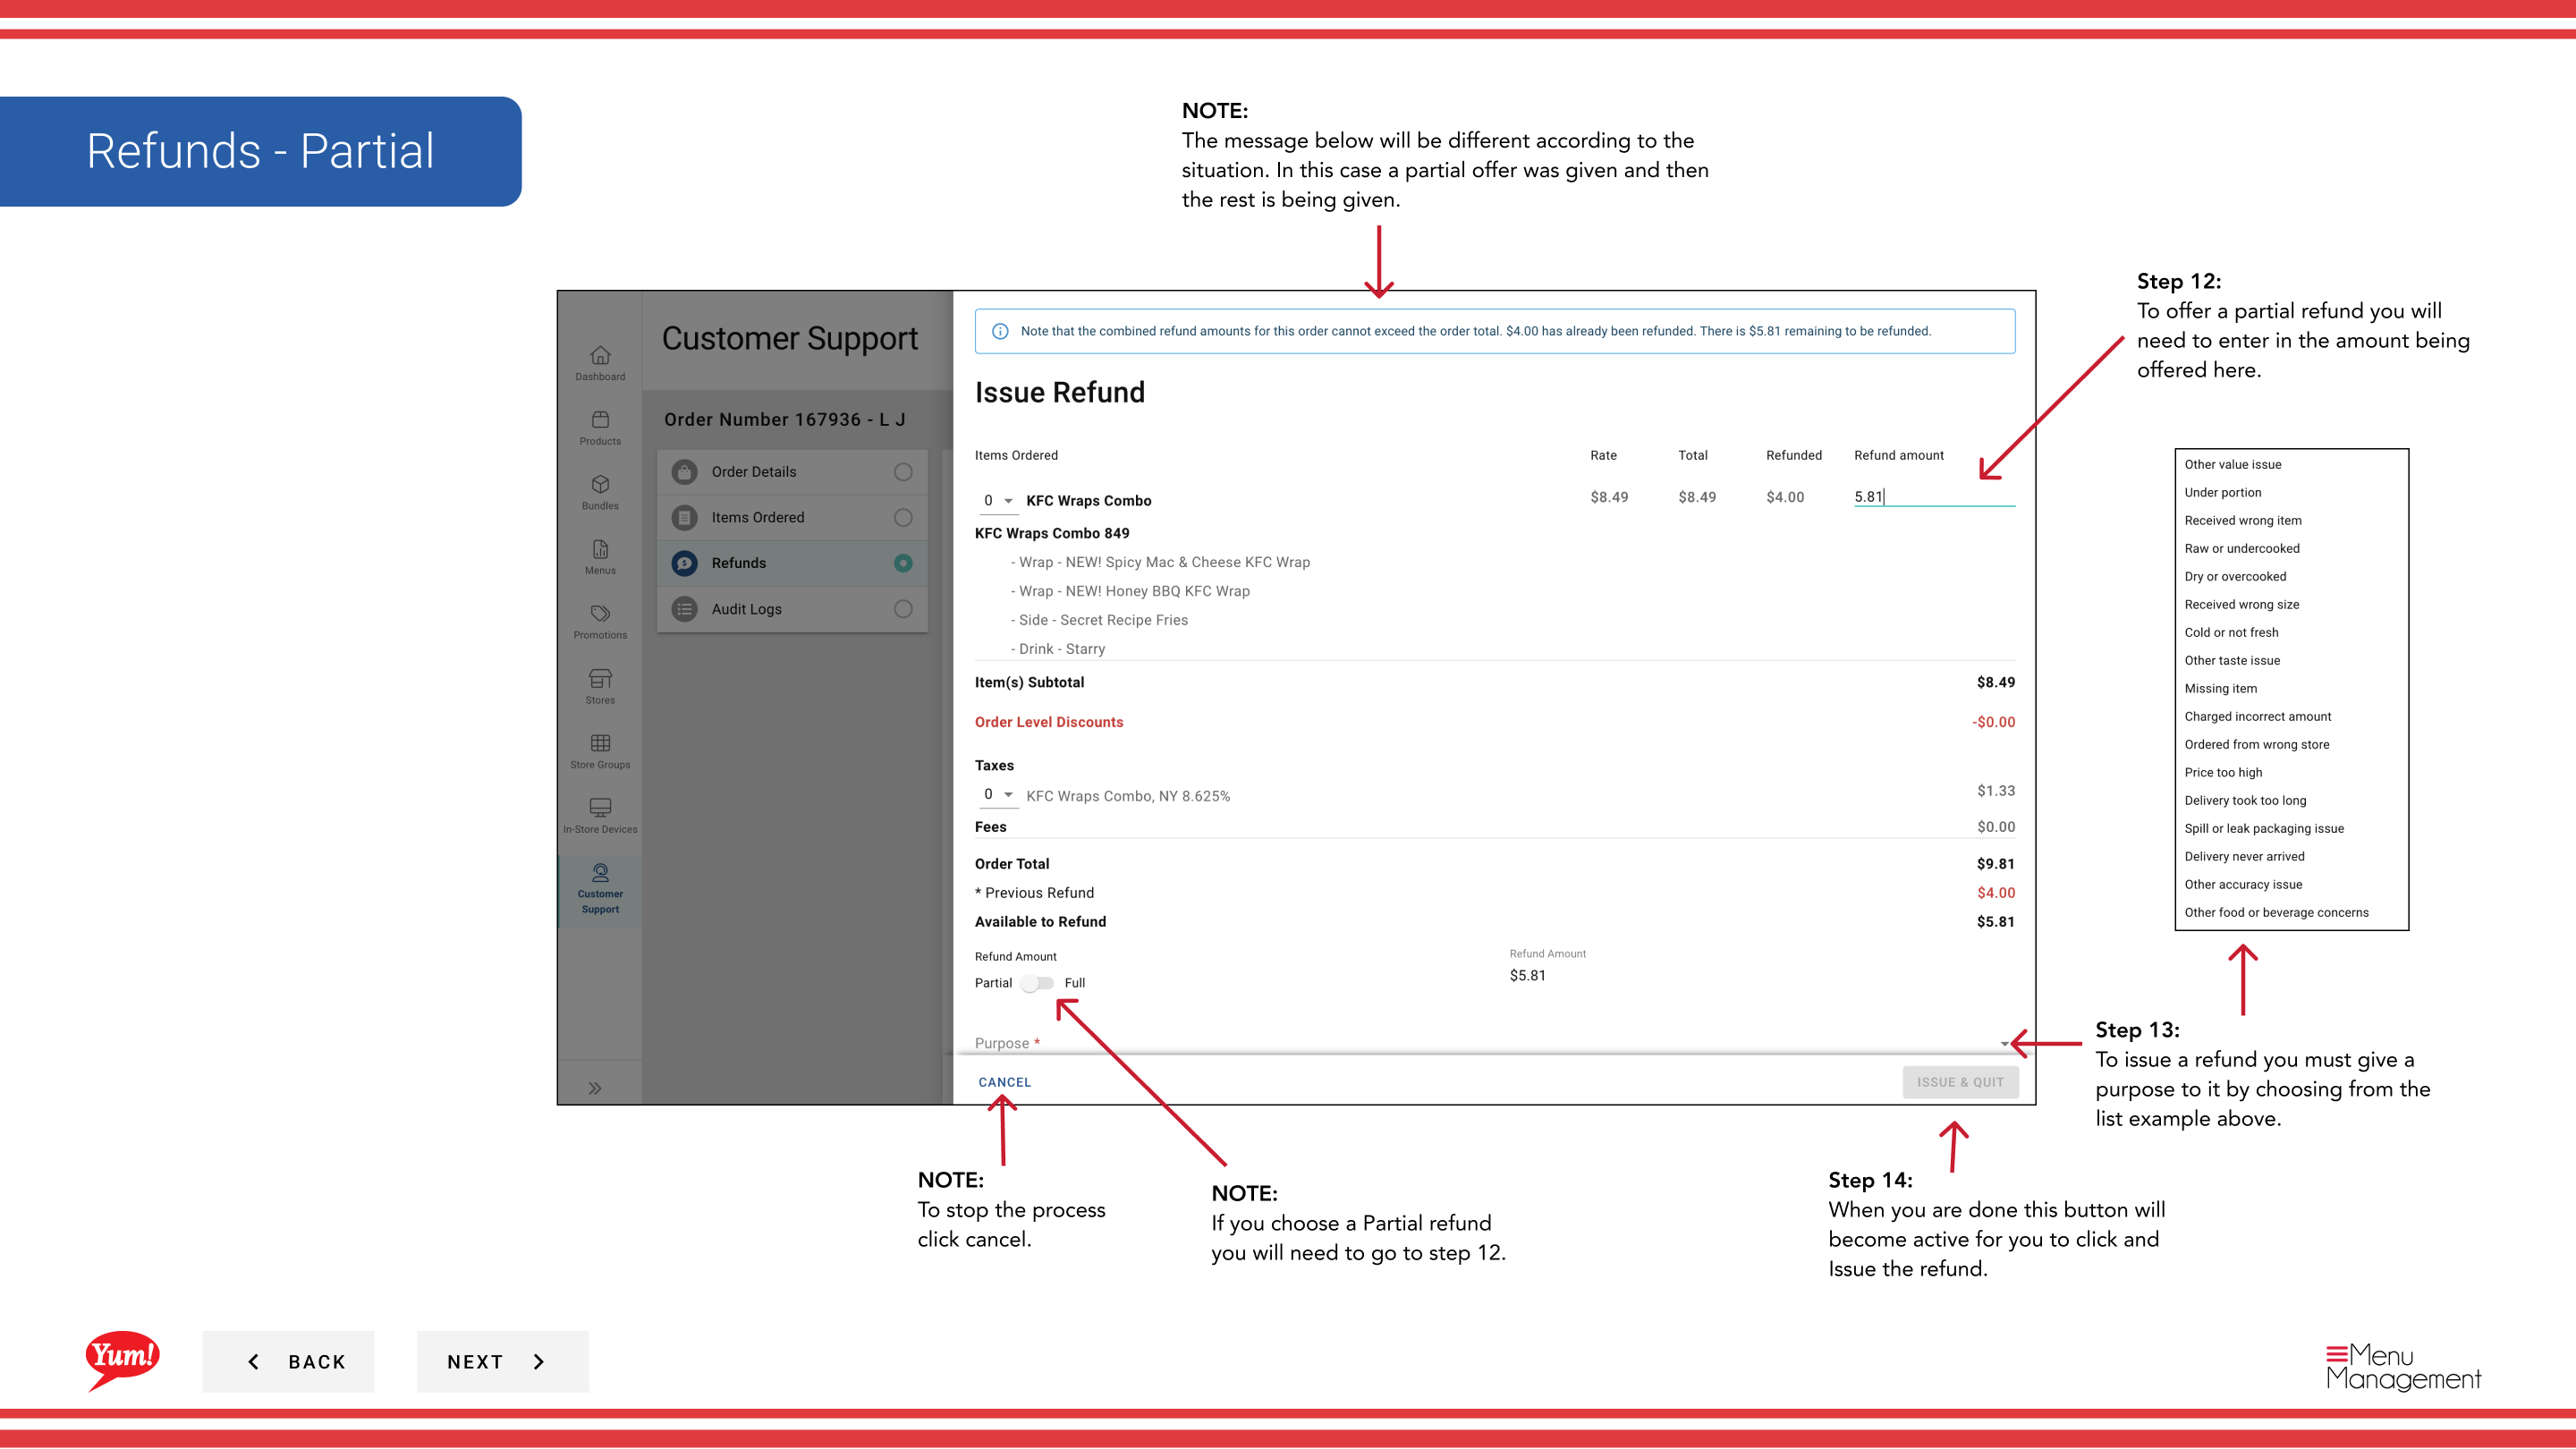Open the Order Details section

pos(792,472)
